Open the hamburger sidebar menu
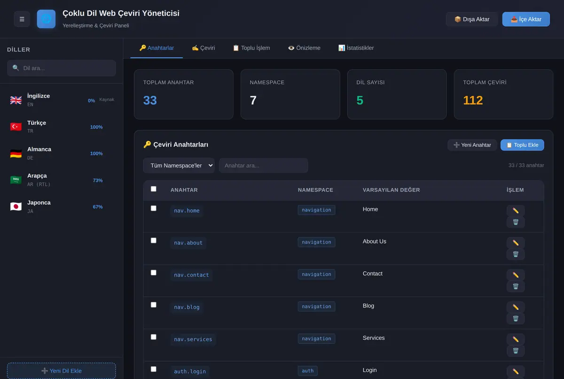564x379 pixels. coord(22,19)
